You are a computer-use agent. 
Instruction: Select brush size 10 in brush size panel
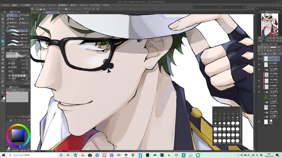(237, 118)
